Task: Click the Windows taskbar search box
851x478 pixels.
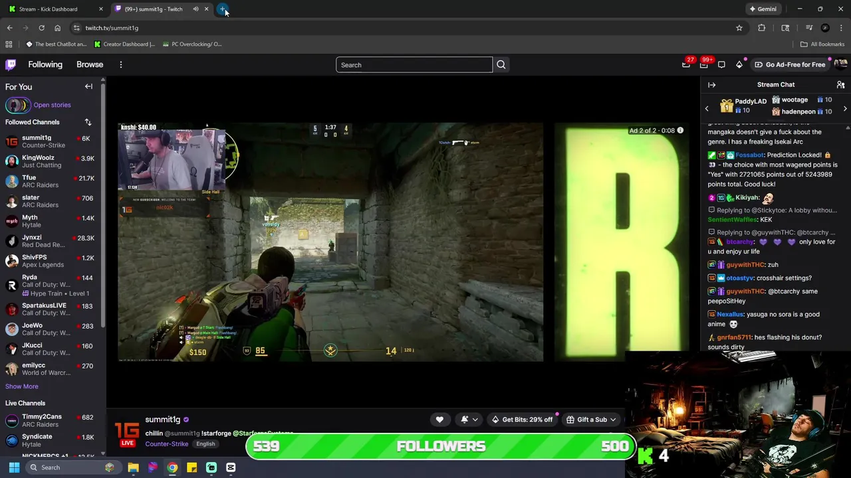Action: 72,467
